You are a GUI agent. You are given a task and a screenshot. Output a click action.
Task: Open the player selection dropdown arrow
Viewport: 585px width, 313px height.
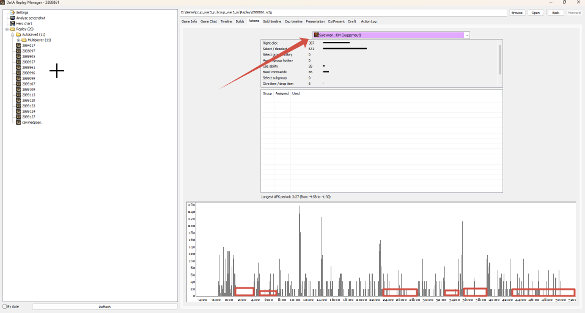tap(467, 35)
